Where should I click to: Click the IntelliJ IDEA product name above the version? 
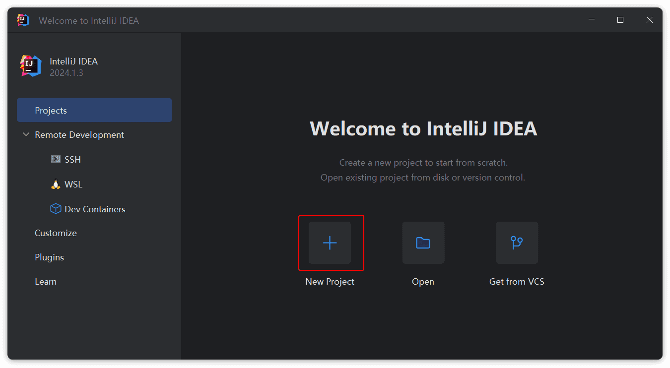pyautogui.click(x=74, y=61)
